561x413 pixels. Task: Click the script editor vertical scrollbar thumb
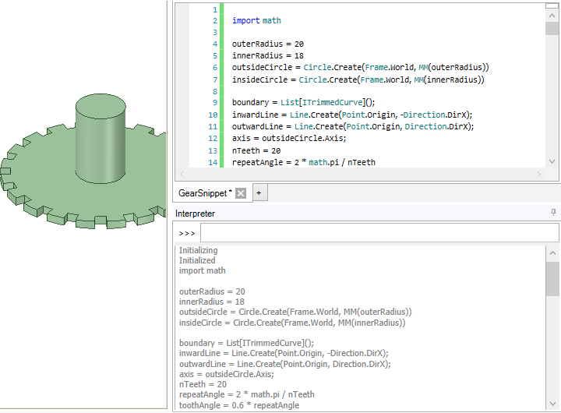tap(552, 28)
